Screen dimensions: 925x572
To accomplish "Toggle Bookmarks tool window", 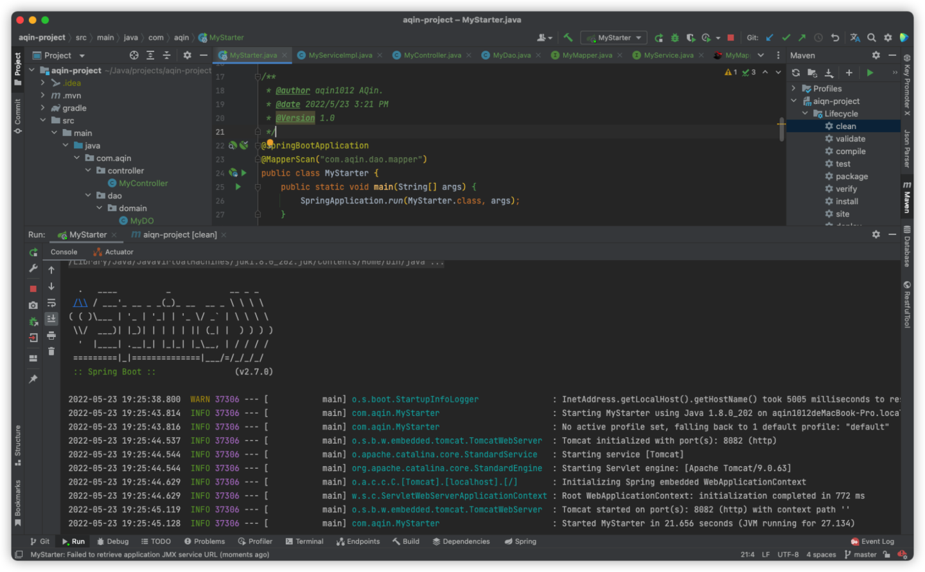I will pyautogui.click(x=18, y=503).
